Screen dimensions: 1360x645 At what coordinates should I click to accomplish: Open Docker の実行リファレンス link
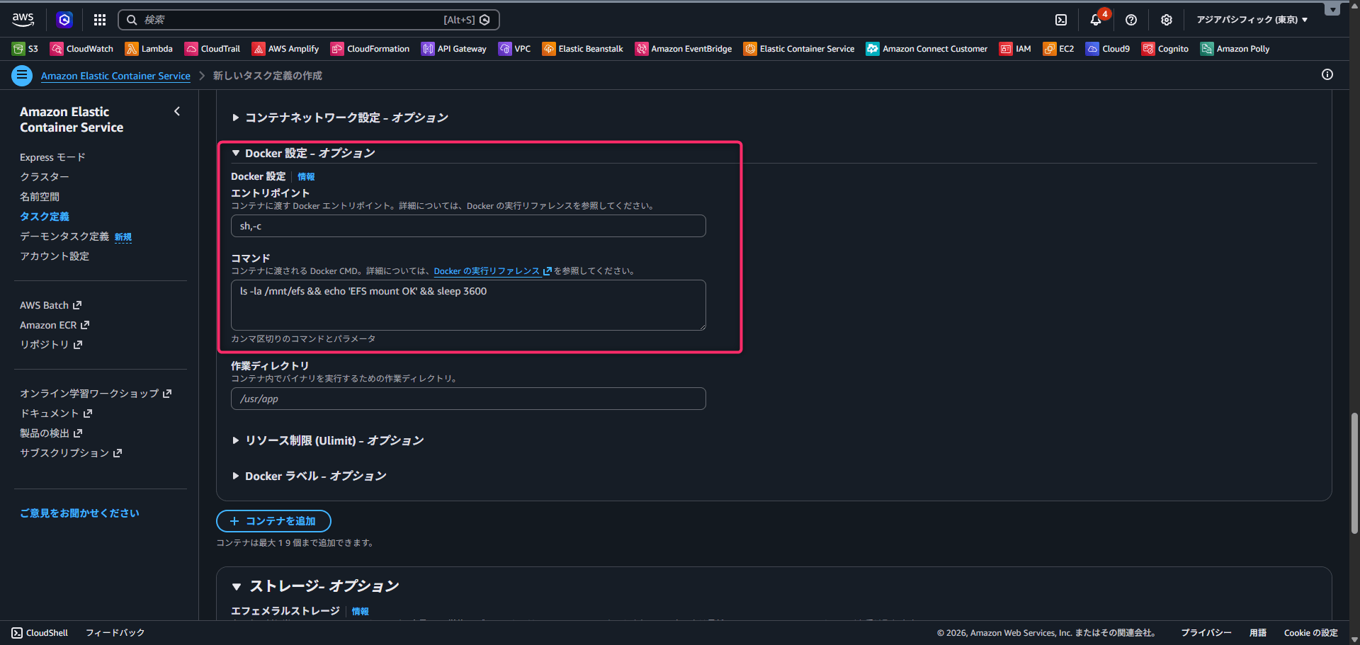tap(492, 271)
